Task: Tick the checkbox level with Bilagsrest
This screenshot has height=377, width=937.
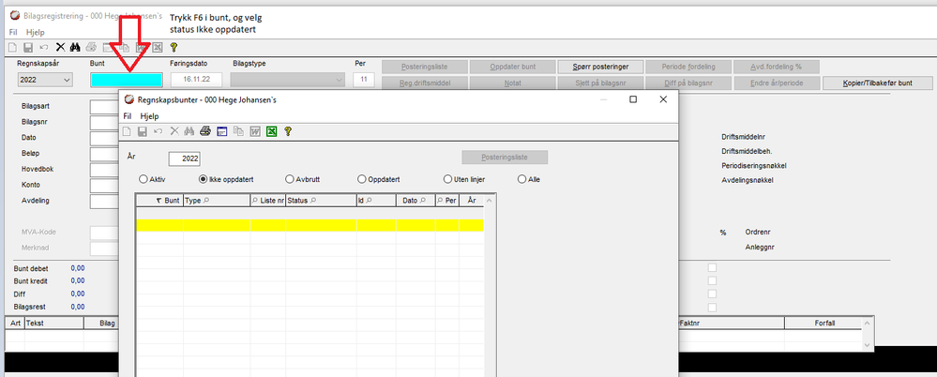Action: click(712, 307)
